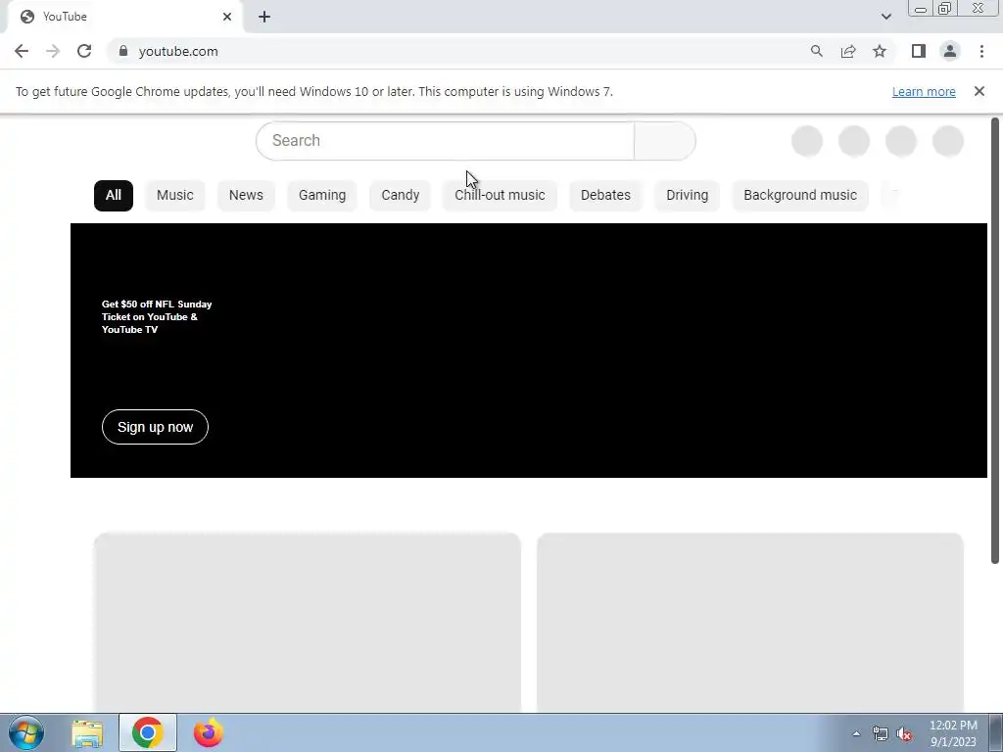
Task: Open the right loading video thumbnail
Action: click(x=749, y=622)
